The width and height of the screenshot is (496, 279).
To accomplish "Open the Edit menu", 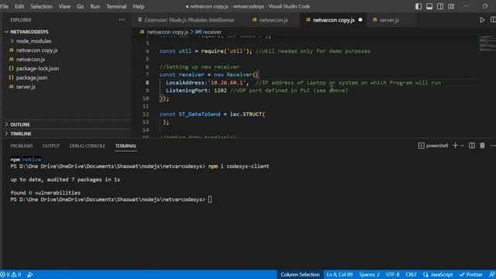I will (x=19, y=6).
